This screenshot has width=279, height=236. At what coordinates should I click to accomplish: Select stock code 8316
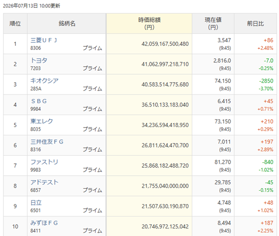35,149
